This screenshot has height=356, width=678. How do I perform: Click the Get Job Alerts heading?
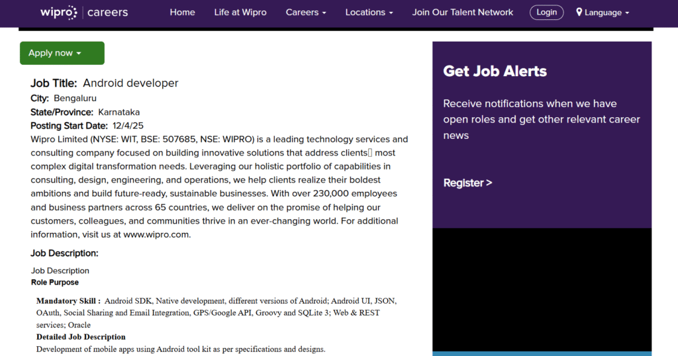pos(495,71)
